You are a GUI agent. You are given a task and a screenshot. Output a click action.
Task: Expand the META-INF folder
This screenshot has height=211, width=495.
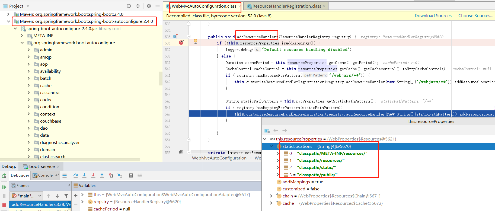tap(22, 36)
